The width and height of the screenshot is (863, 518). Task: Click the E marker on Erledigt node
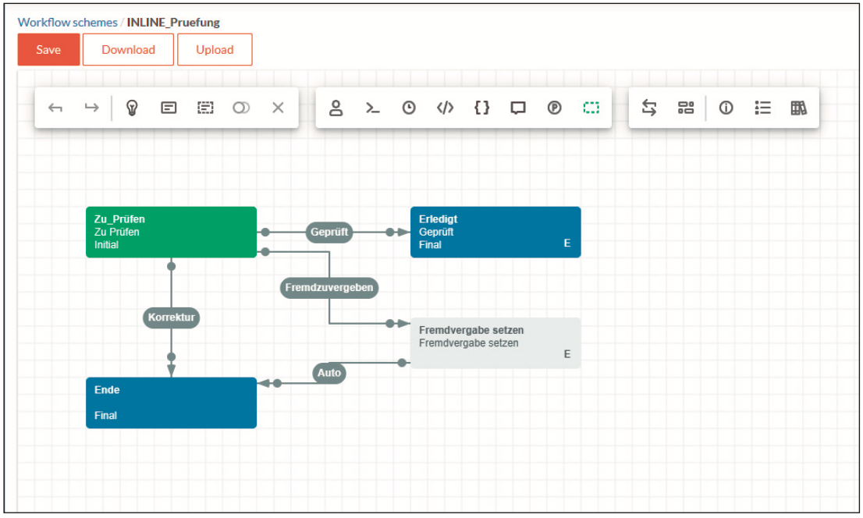click(x=567, y=243)
